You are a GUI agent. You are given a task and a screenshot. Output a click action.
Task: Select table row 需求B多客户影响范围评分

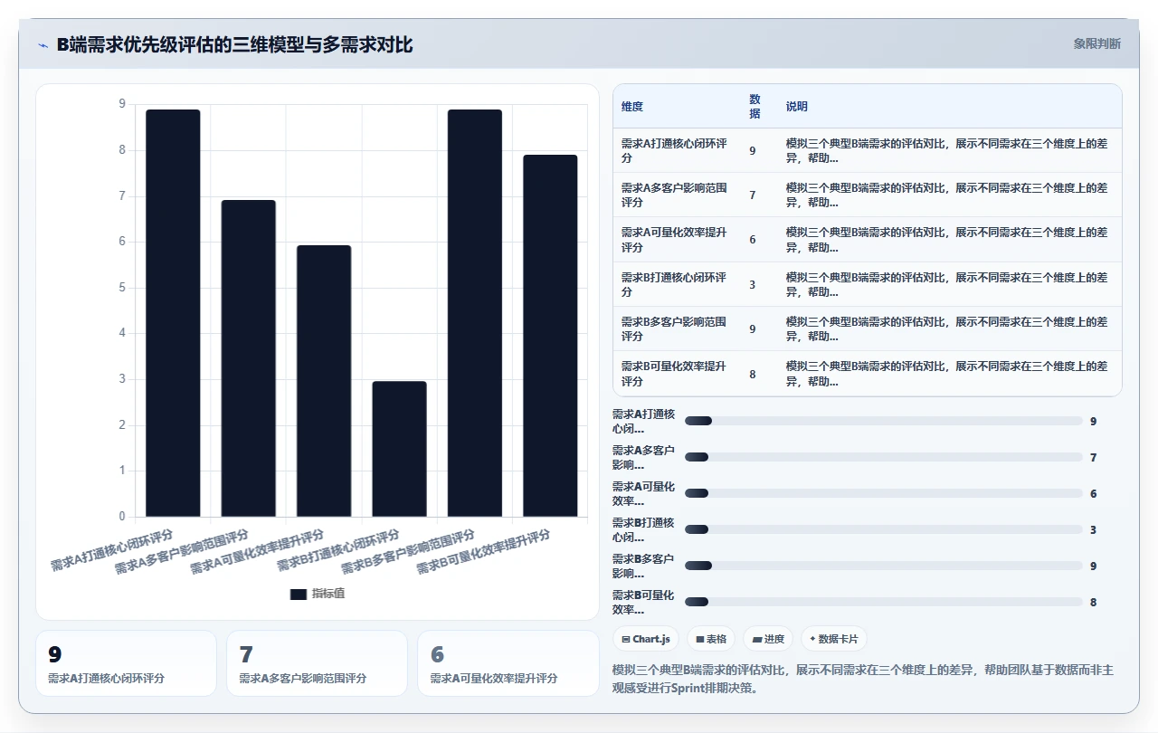tap(868, 328)
